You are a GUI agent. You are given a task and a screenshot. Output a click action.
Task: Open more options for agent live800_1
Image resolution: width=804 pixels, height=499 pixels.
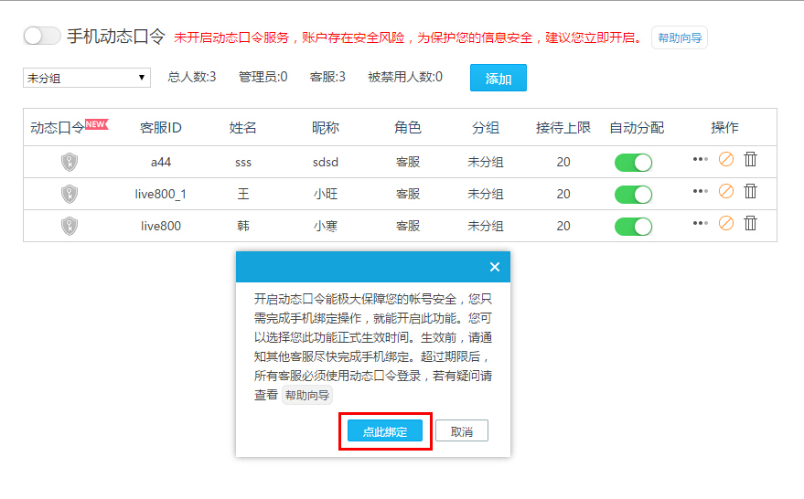[700, 191]
